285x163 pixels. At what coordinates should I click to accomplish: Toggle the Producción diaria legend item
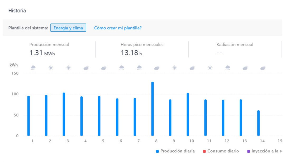(175, 151)
